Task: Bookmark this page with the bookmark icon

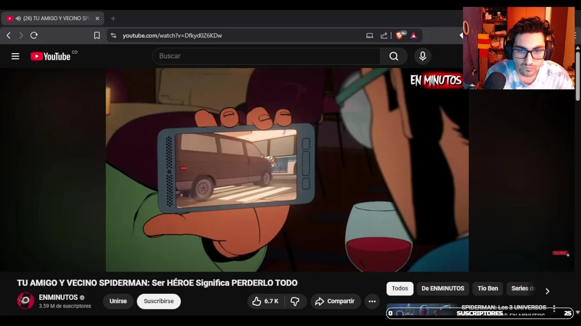Action: coord(97,35)
